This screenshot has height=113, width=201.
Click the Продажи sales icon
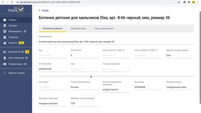click(5, 37)
